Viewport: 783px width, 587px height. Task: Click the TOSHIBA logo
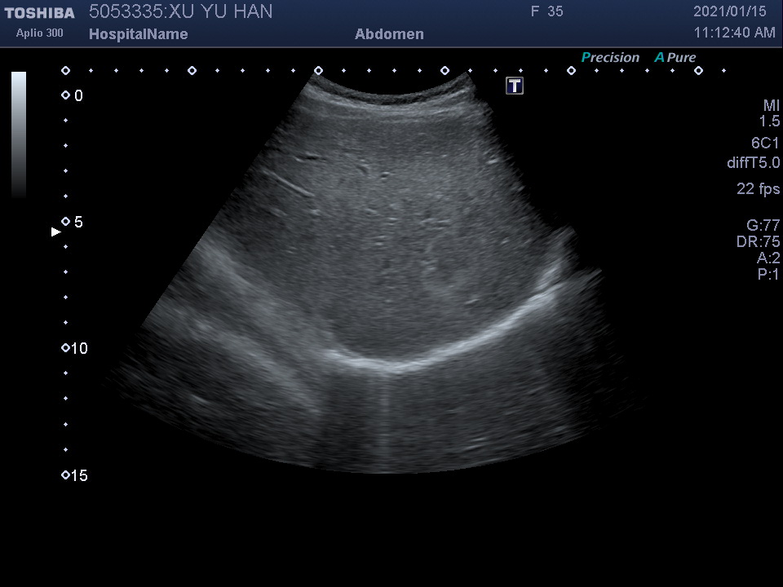[39, 13]
